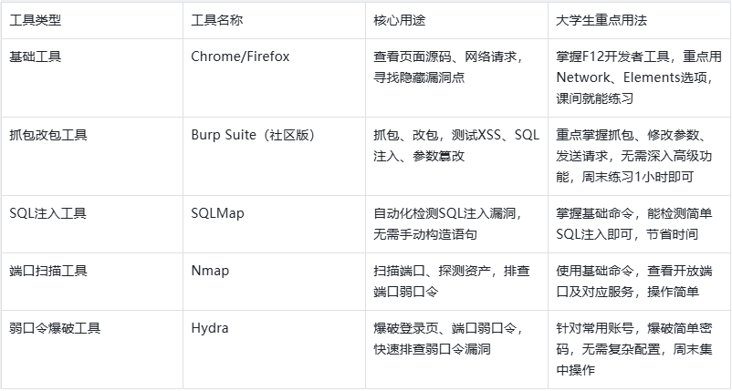Click cell starting 重点掌握抓包、修改参数
The width and height of the screenshot is (732, 391).
coord(639,156)
